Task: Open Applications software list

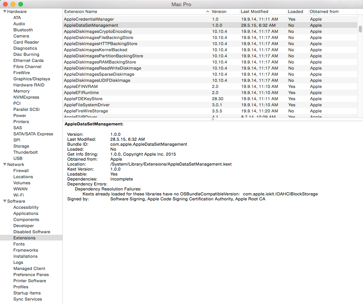Action: (x=26, y=213)
